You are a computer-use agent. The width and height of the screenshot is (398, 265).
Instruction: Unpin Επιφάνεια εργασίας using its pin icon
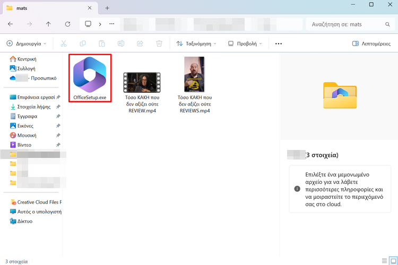58,97
